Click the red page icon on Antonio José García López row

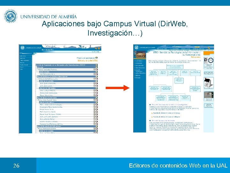point(97,93)
